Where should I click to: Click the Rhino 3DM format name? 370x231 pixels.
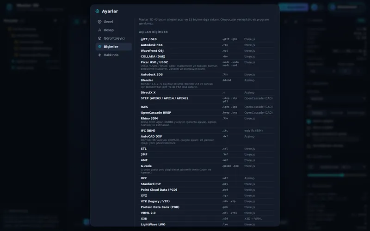149,118
